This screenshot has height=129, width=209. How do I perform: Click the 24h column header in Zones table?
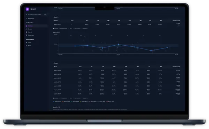tap(103, 67)
